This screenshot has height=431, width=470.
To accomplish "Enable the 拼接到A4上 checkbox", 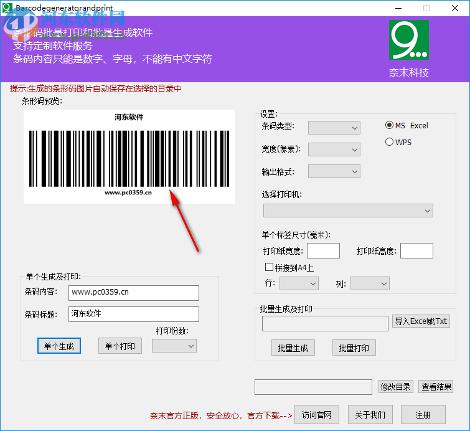I will (269, 267).
